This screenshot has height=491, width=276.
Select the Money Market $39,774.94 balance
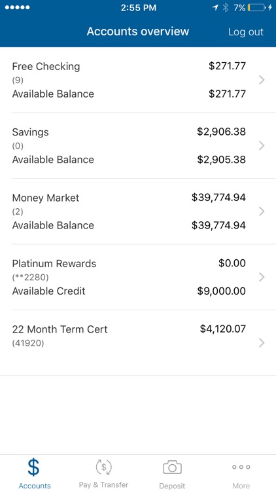[218, 198]
